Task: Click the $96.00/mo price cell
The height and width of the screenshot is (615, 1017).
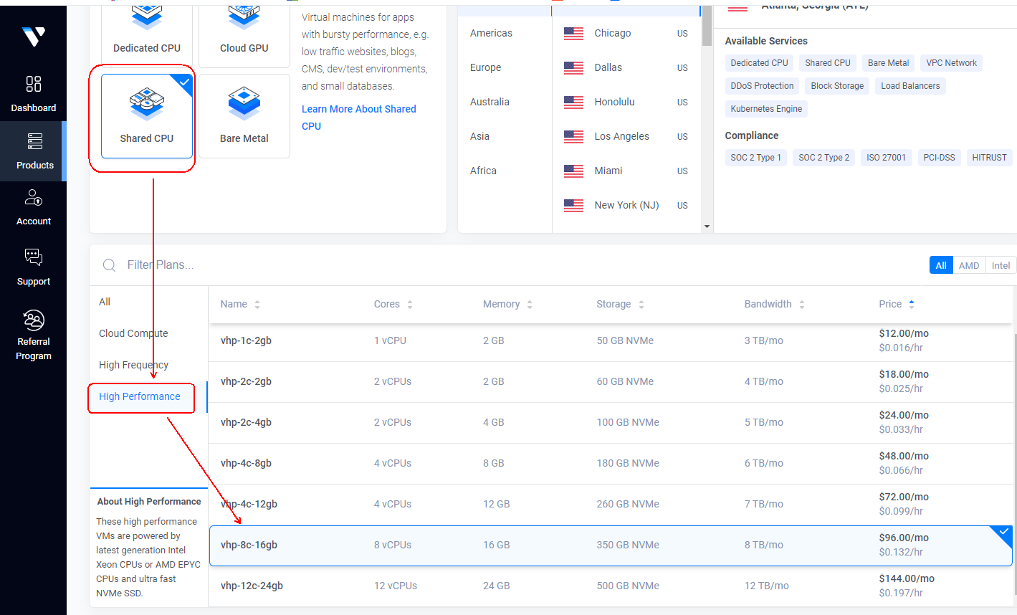Action: (x=904, y=538)
